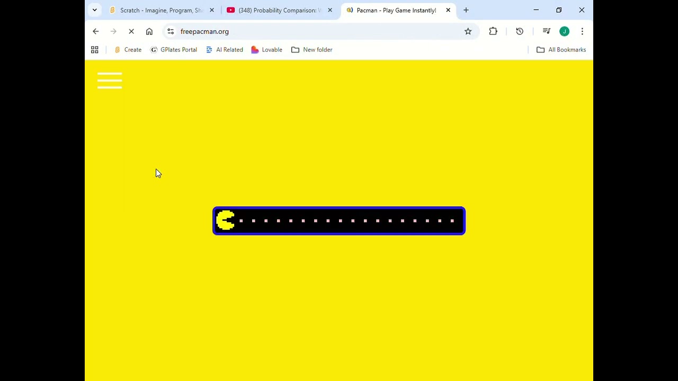This screenshot has height=381, width=678.
Task: Open Chrome three-dot menu
Action: pos(582,31)
